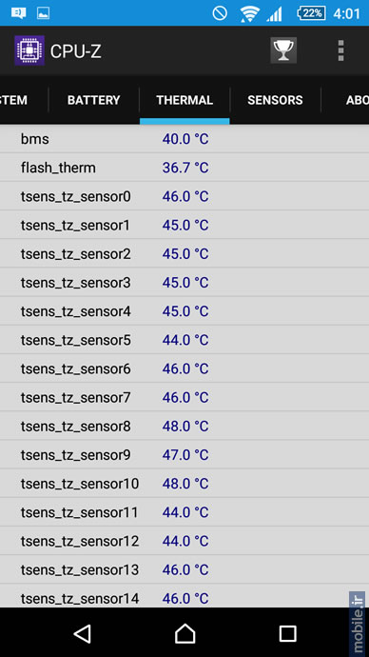Switch to the SENSORS tab
Viewport: 369px width, 657px height.
pos(275,100)
